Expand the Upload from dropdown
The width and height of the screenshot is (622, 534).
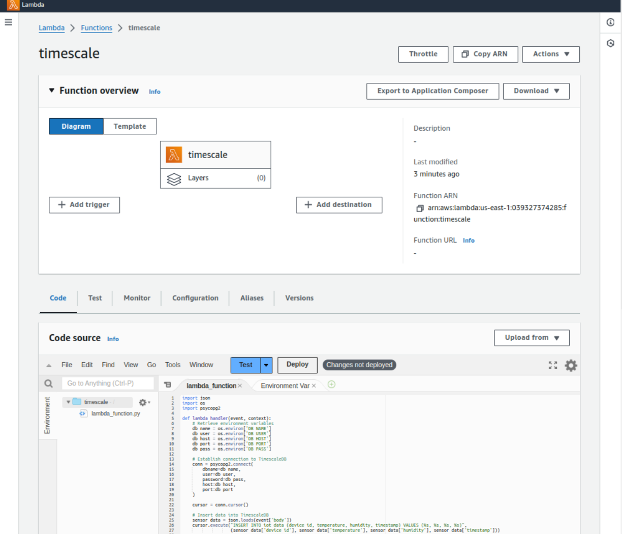click(x=531, y=338)
